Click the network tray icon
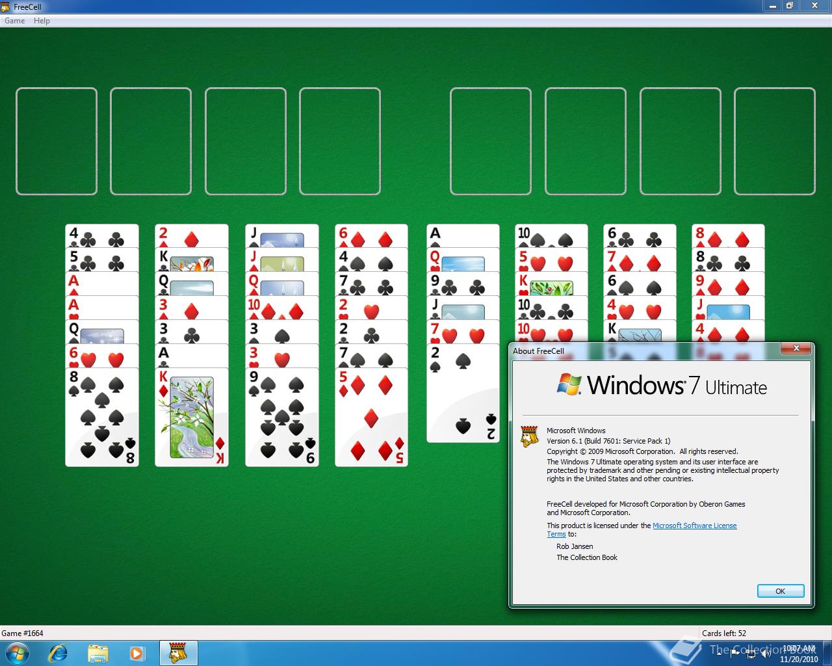 click(x=751, y=653)
